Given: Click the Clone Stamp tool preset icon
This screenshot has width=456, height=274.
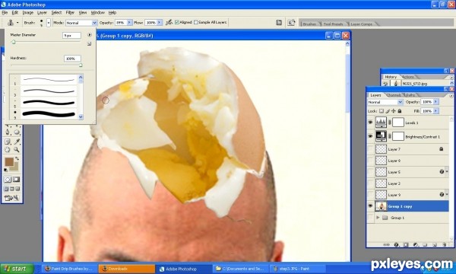Looking at the screenshot, I should coord(11,22).
